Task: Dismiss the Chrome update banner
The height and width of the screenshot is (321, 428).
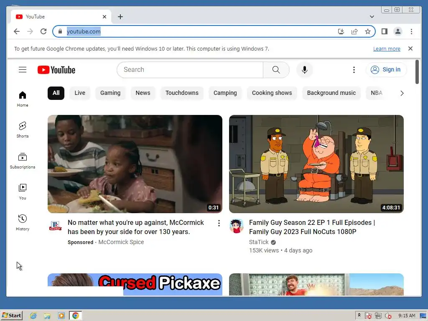Action: coord(410,48)
